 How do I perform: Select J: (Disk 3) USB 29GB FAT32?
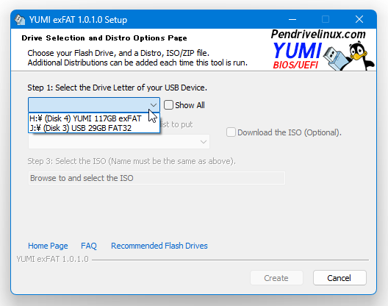click(x=94, y=128)
